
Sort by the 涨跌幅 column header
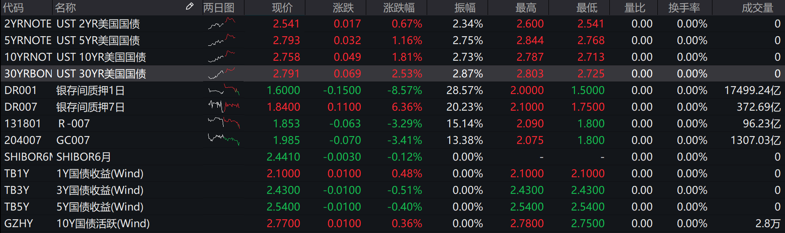click(399, 7)
